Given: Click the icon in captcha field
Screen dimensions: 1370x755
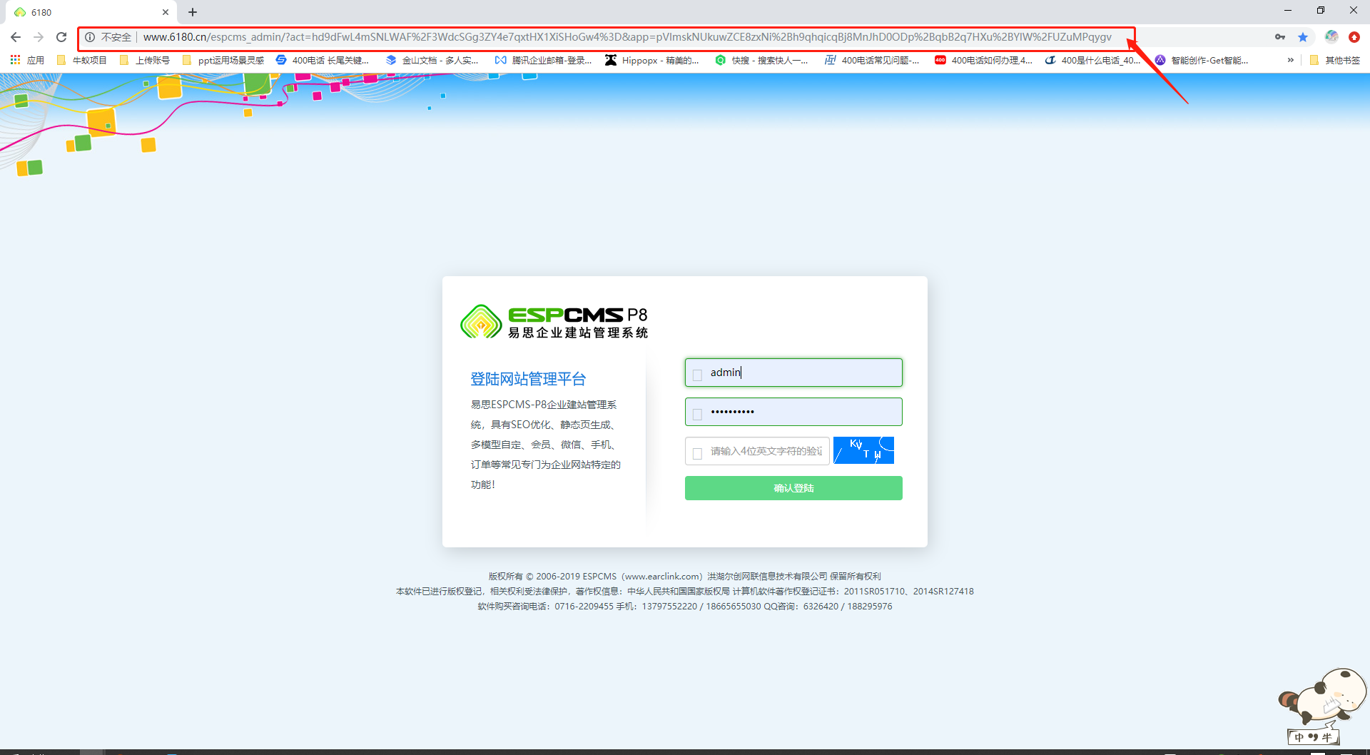Looking at the screenshot, I should [697, 453].
